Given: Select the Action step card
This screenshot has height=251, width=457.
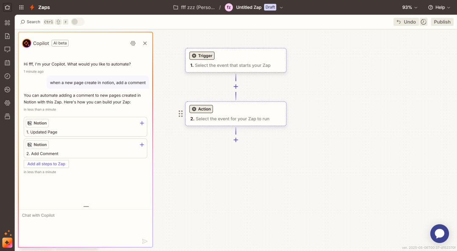Looking at the screenshot, I should point(236,114).
